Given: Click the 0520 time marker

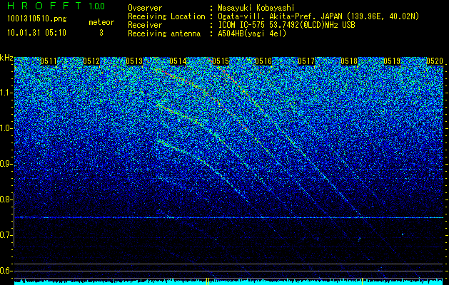Looking at the screenshot, I should pos(435,61).
